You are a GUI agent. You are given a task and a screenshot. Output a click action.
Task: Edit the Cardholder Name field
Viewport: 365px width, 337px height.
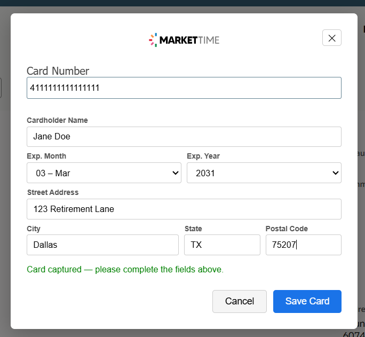click(184, 137)
